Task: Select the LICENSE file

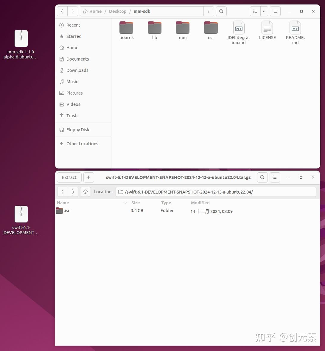Action: [267, 30]
